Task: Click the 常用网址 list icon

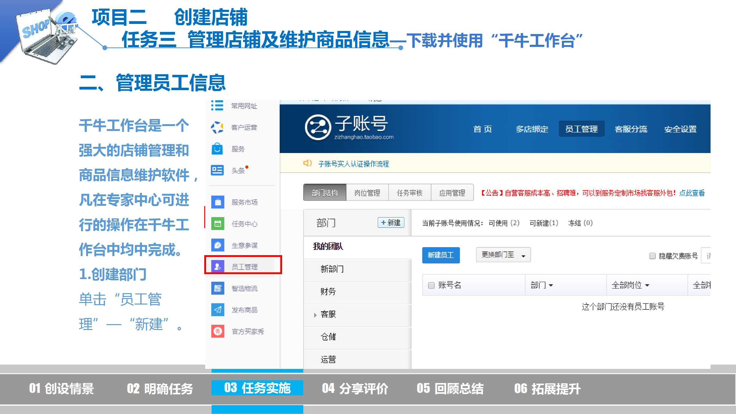Action: [217, 105]
